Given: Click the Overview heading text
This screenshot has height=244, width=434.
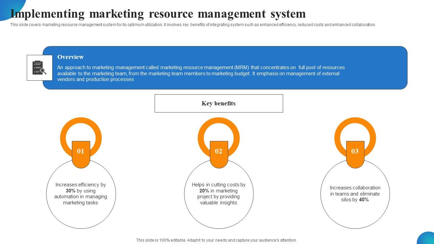Looking at the screenshot, I should click(x=70, y=57).
